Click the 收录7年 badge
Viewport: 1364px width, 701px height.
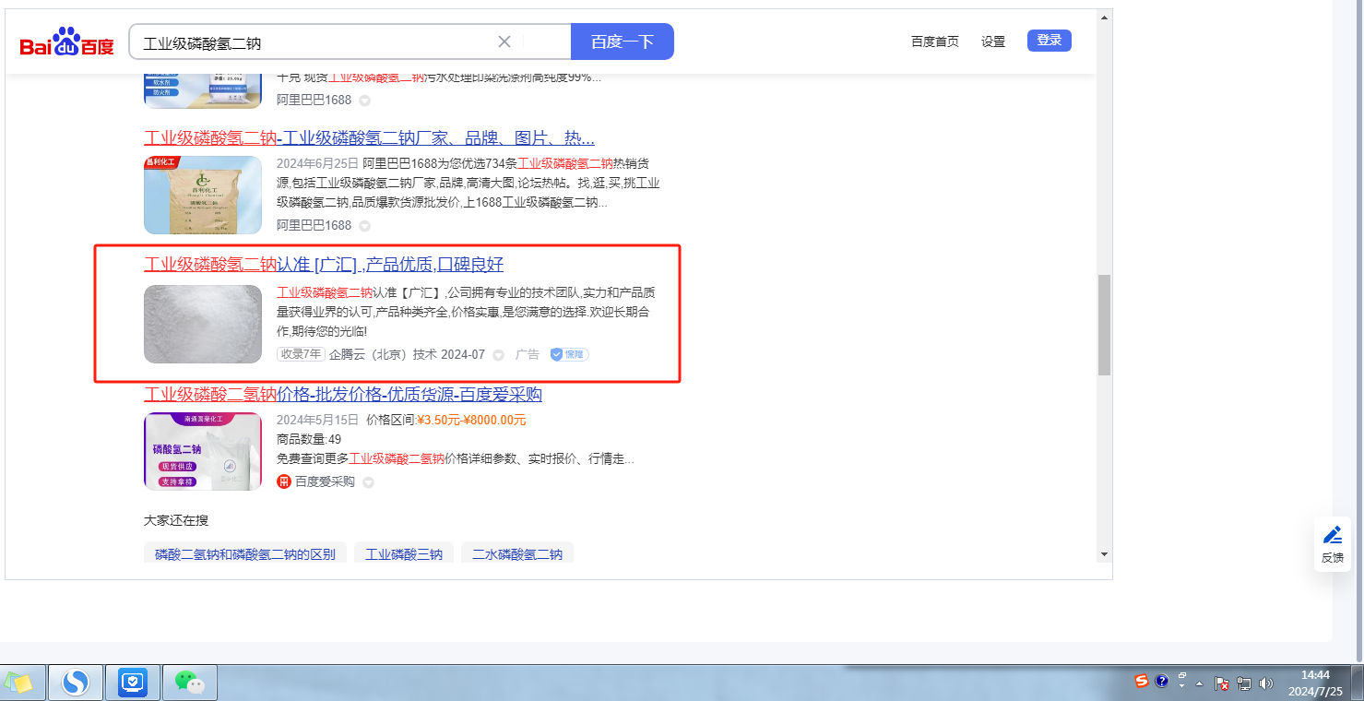301,354
